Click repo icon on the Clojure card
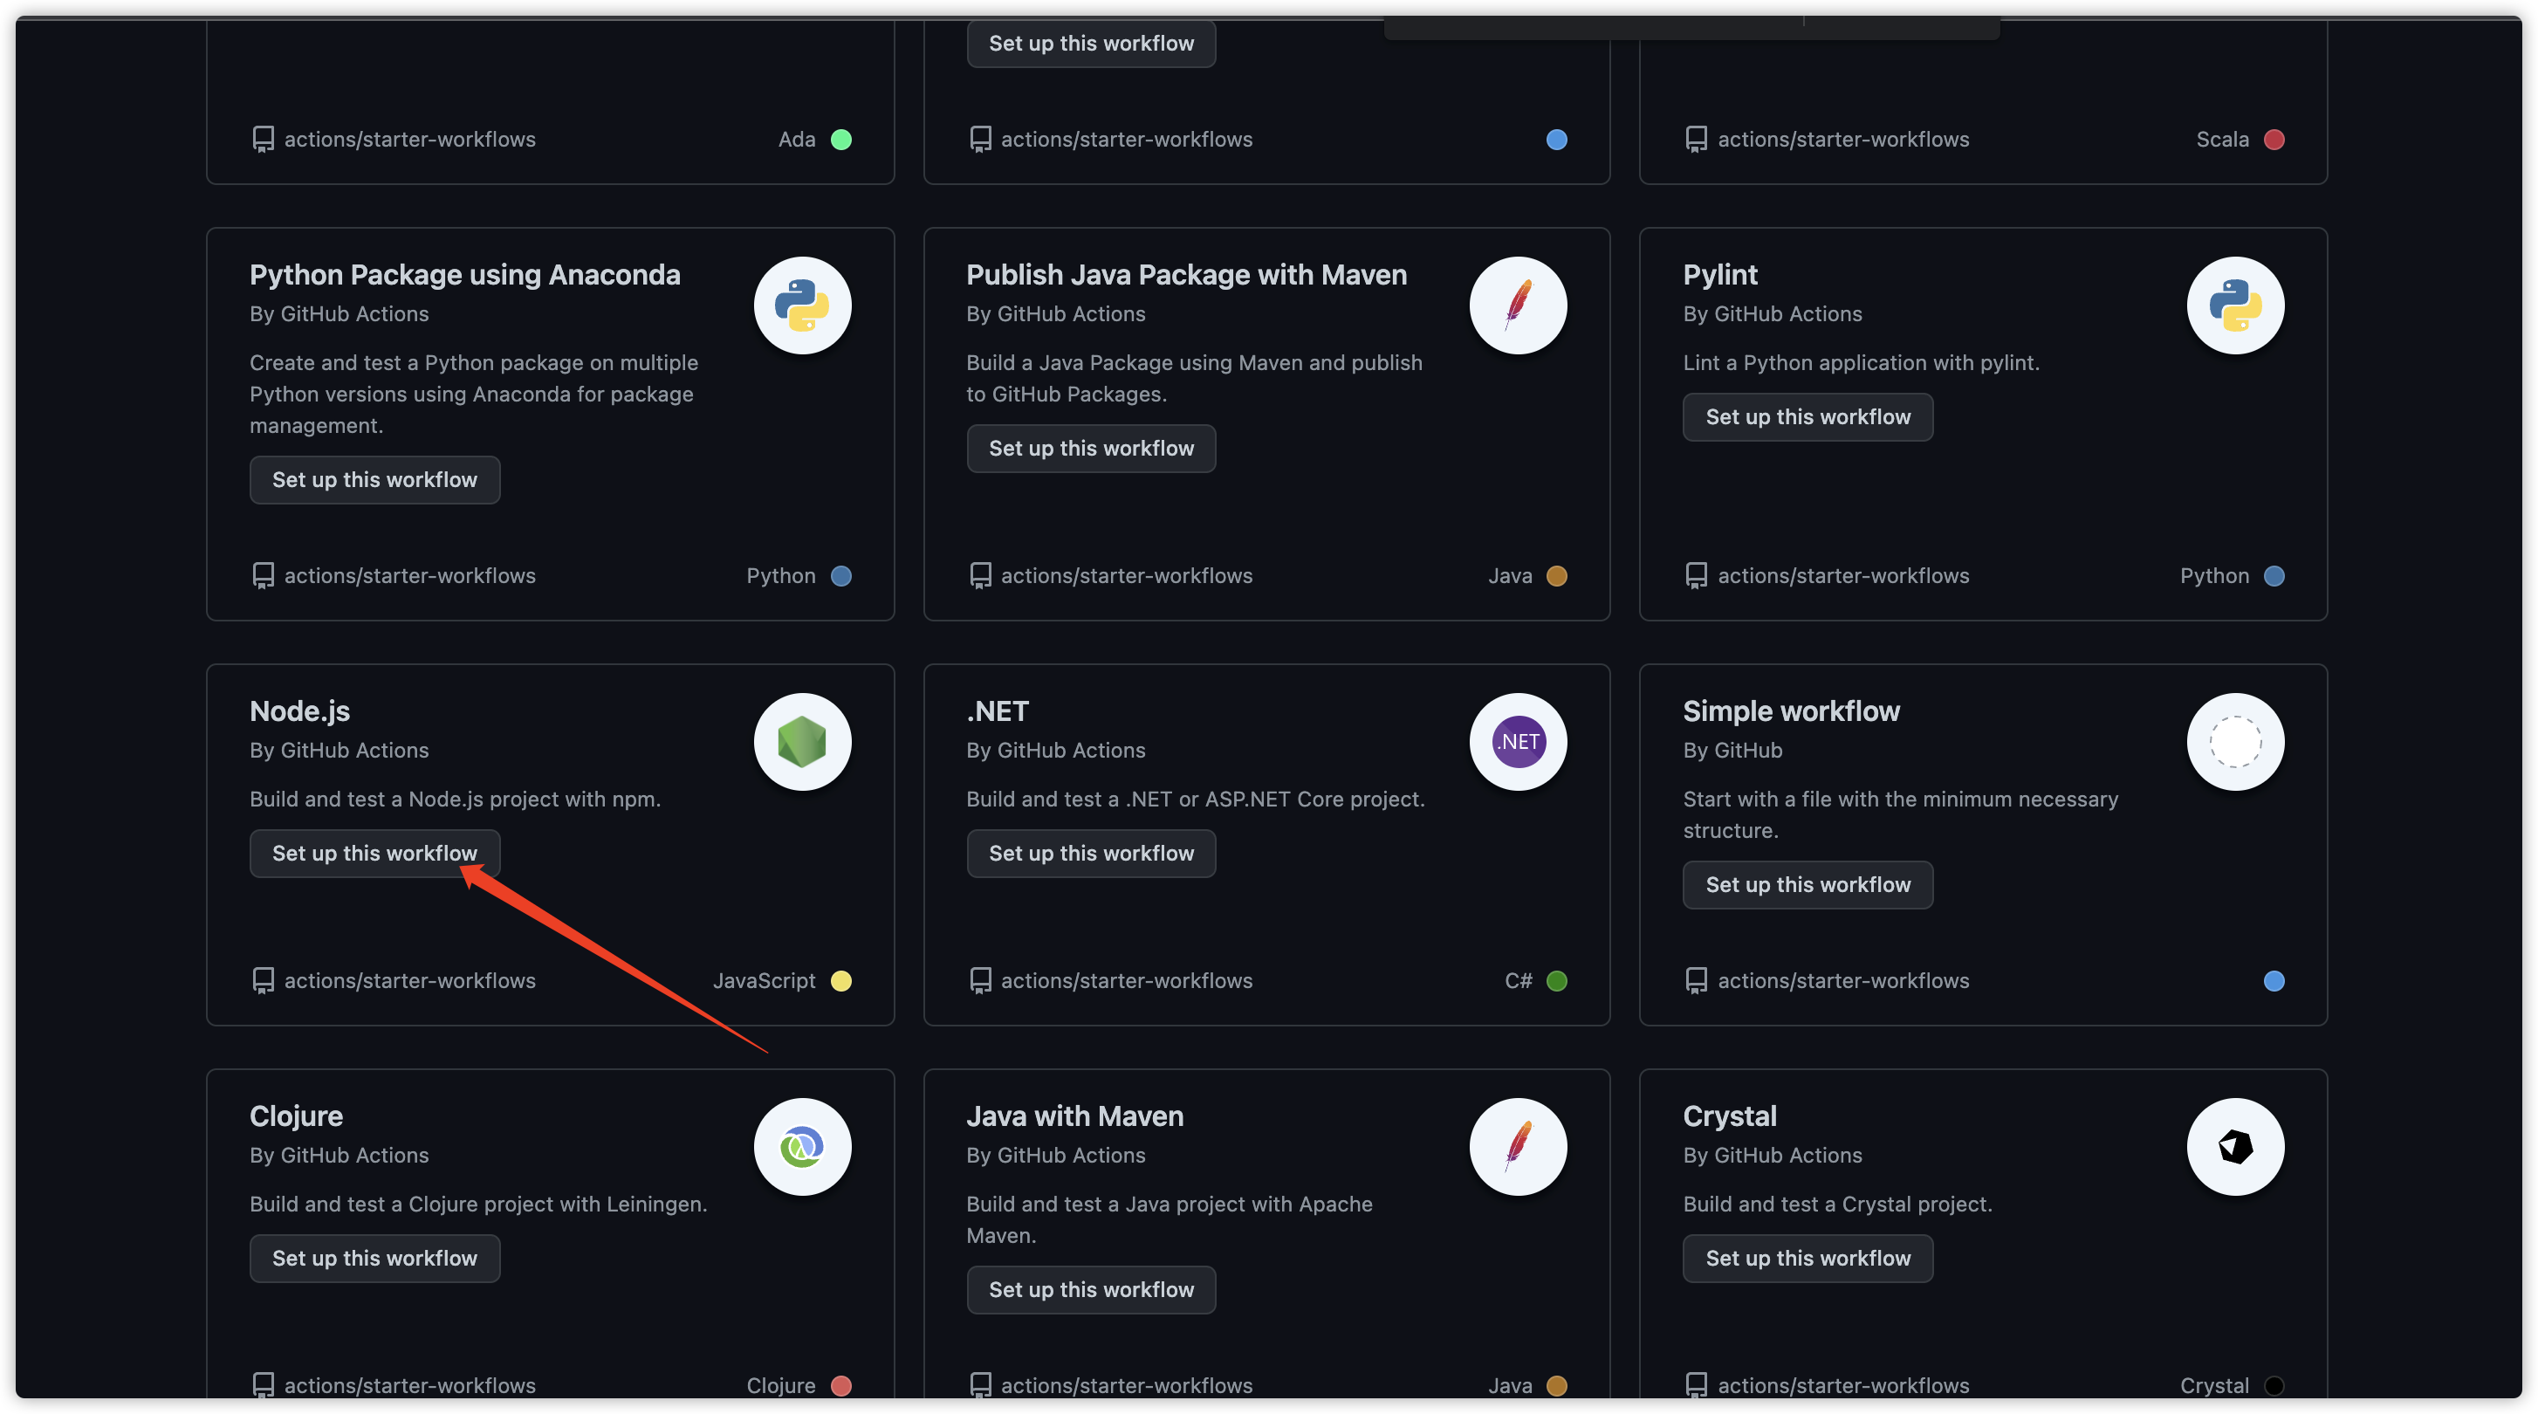 (x=263, y=1385)
